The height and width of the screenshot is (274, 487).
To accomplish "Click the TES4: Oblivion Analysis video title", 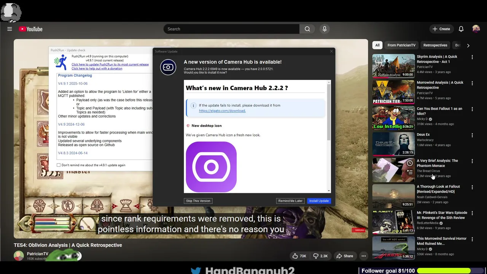I will pyautogui.click(x=68, y=245).
